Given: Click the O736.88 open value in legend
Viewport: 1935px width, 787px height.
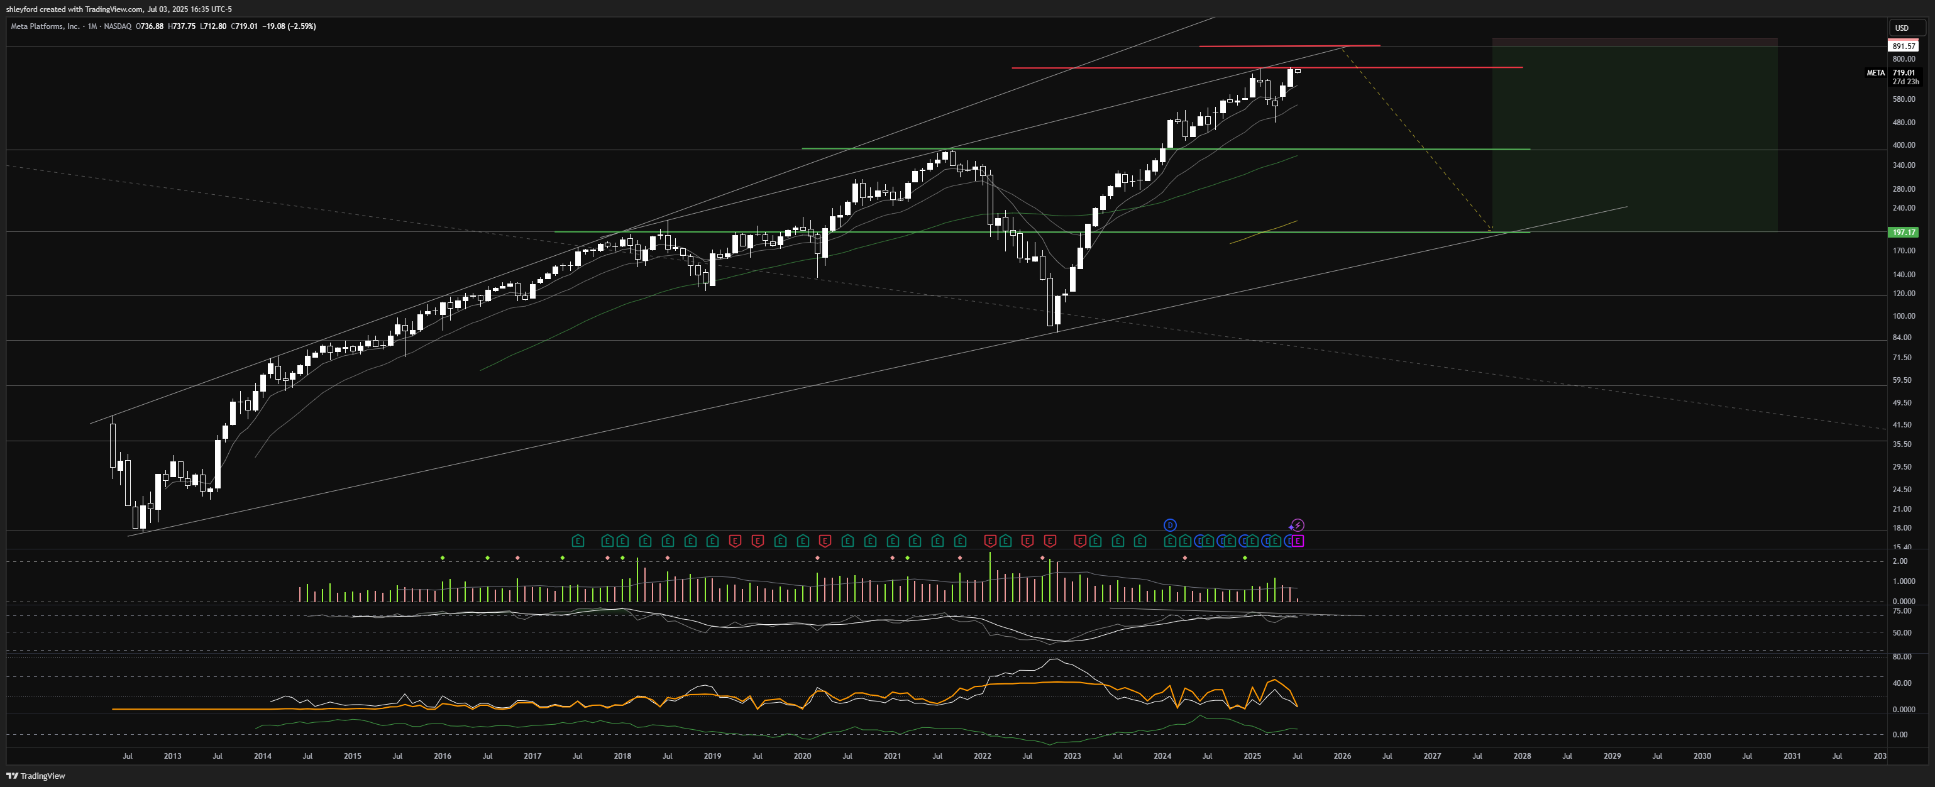Looking at the screenshot, I should tap(150, 26).
